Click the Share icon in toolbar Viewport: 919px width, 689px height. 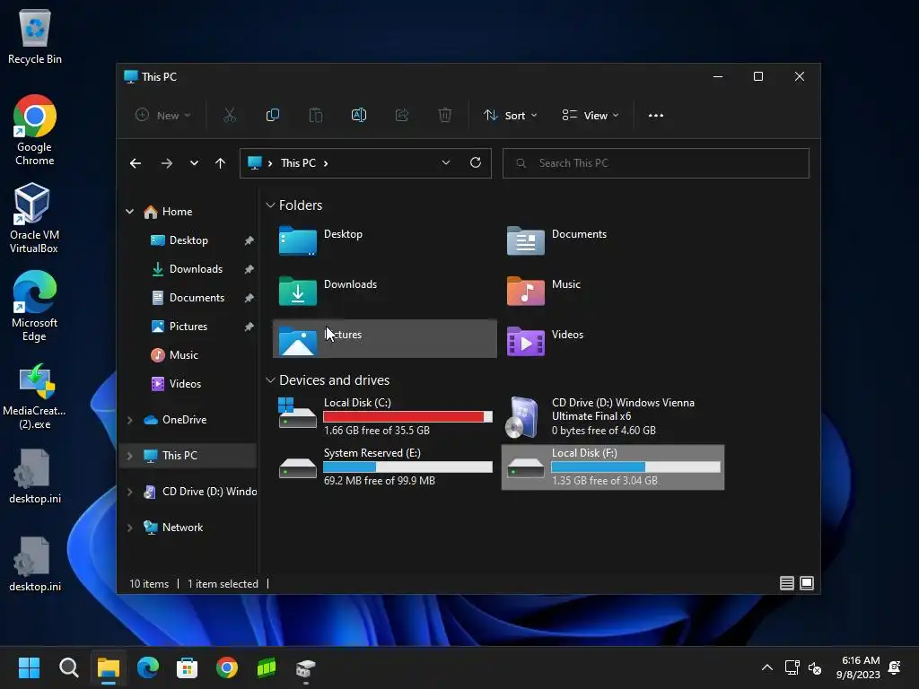(401, 116)
